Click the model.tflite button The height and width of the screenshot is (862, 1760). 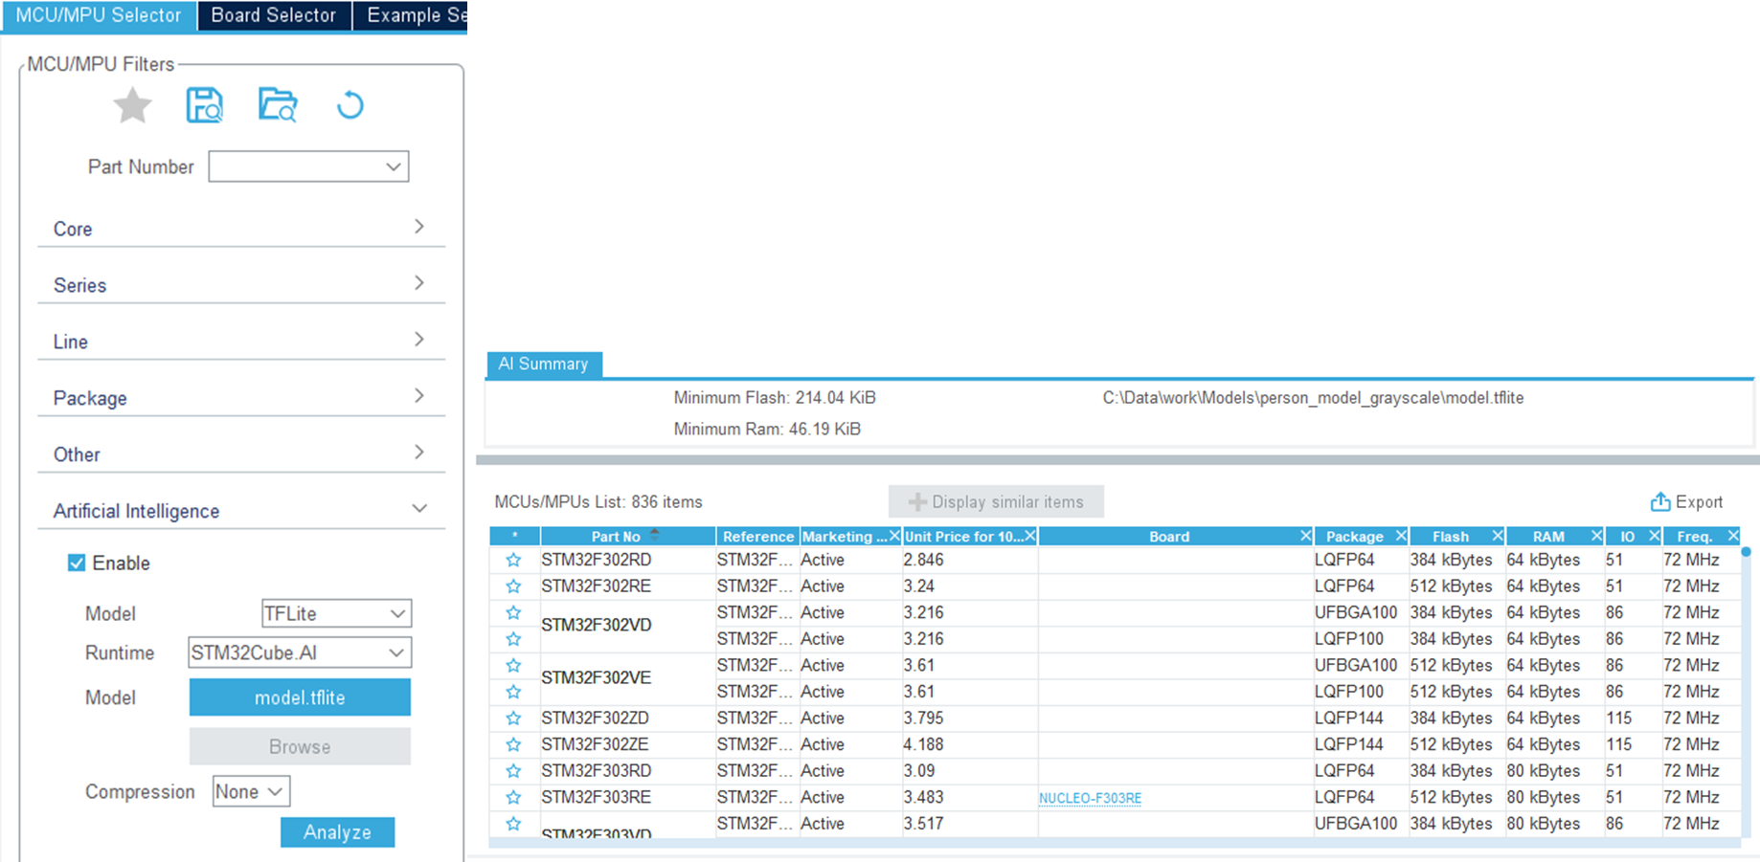coord(300,697)
